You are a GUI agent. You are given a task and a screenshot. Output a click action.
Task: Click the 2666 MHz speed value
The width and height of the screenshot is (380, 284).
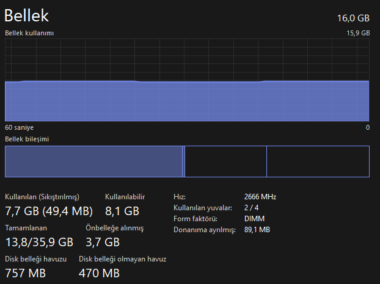(x=260, y=197)
